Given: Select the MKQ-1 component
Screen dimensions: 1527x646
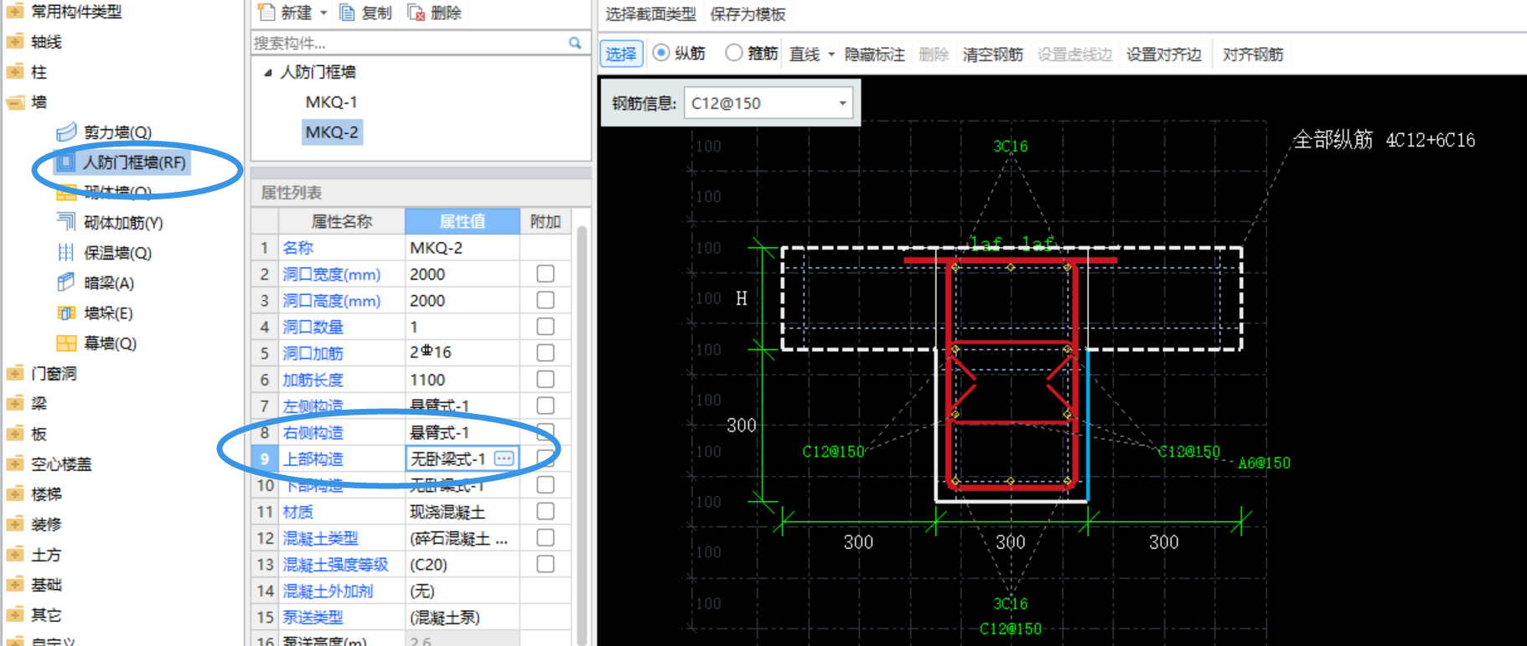Looking at the screenshot, I should pyautogui.click(x=331, y=102).
